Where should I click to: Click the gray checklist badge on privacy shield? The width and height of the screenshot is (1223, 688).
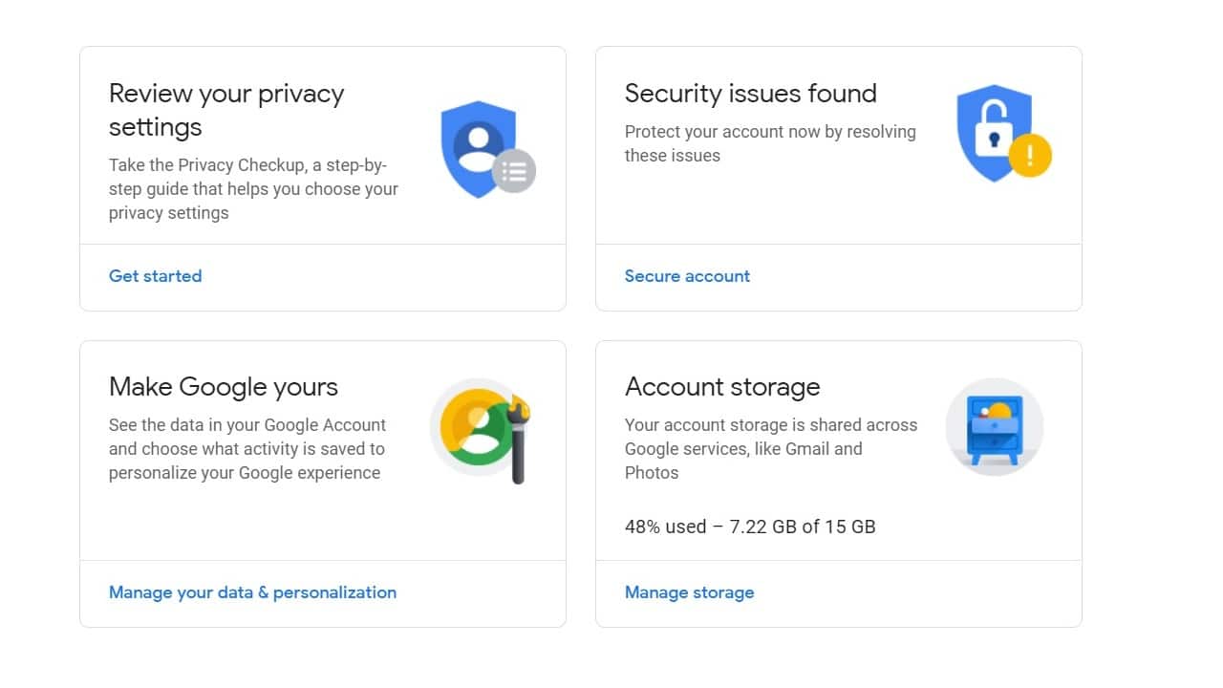pos(514,172)
